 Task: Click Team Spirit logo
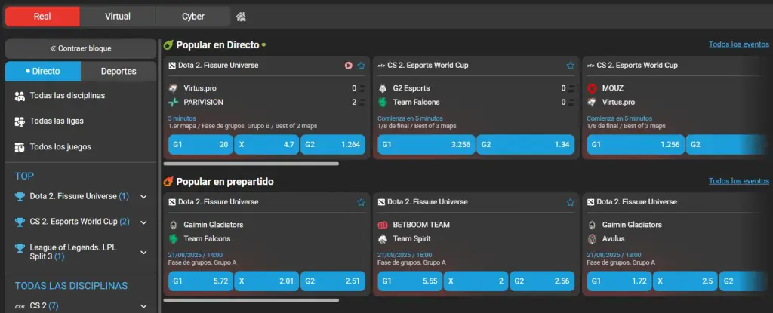click(x=383, y=238)
